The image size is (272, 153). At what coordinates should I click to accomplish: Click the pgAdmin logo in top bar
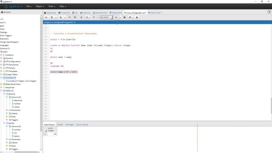[13, 6]
